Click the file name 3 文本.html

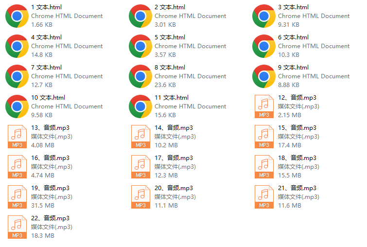coord(293,7)
